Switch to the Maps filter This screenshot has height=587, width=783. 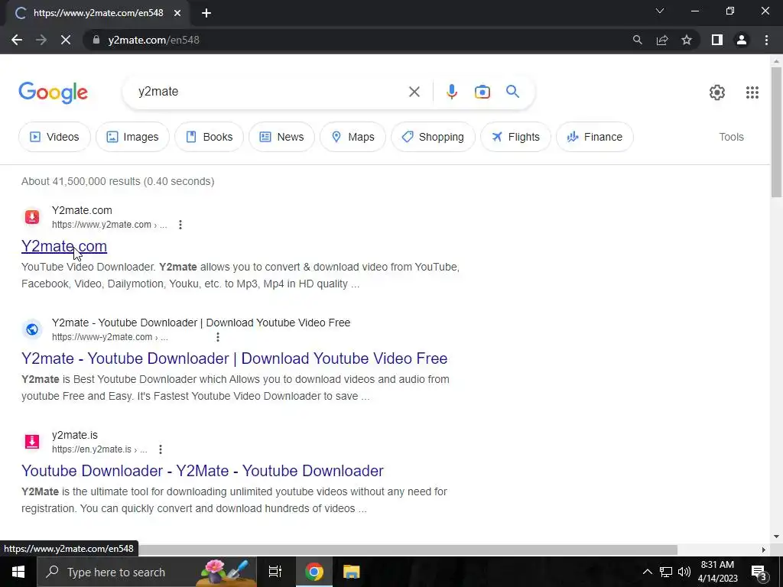tap(353, 137)
